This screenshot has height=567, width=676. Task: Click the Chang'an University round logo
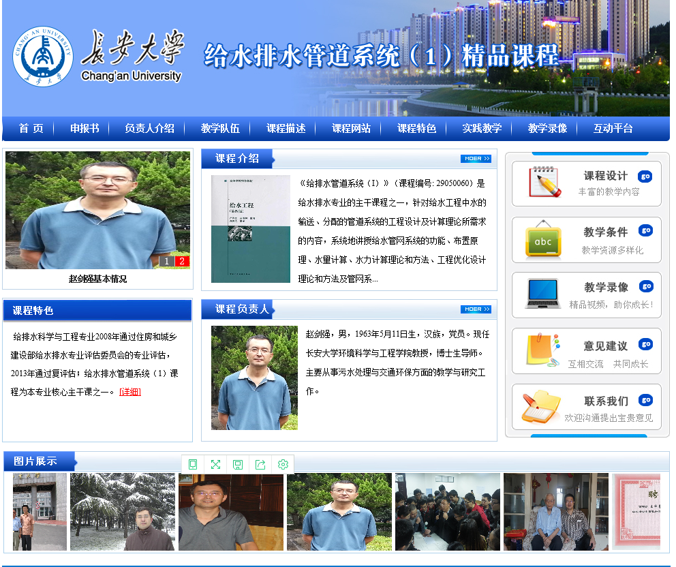click(43, 57)
